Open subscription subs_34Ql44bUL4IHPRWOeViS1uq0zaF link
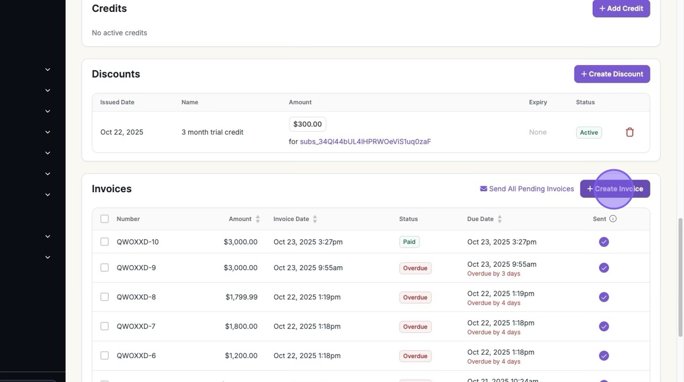This screenshot has width=684, height=382. 365,141
